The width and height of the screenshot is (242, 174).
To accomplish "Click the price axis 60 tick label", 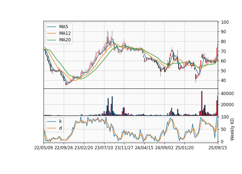I will coord(224,61).
